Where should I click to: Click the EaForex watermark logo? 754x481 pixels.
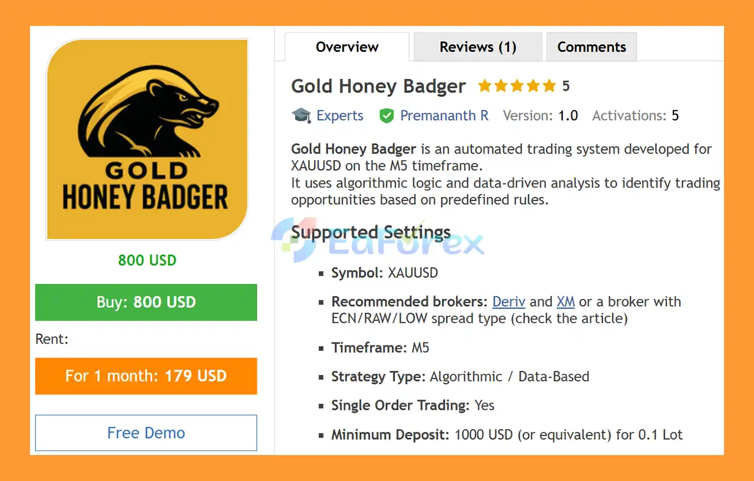click(x=377, y=243)
